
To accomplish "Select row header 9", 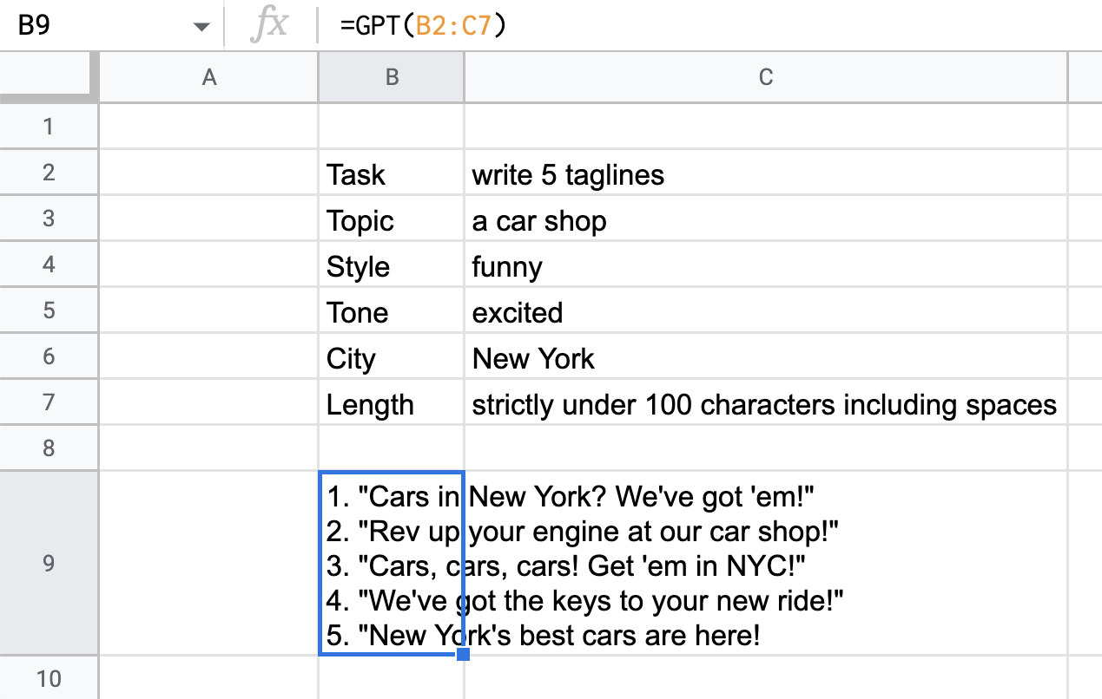I will [48, 565].
